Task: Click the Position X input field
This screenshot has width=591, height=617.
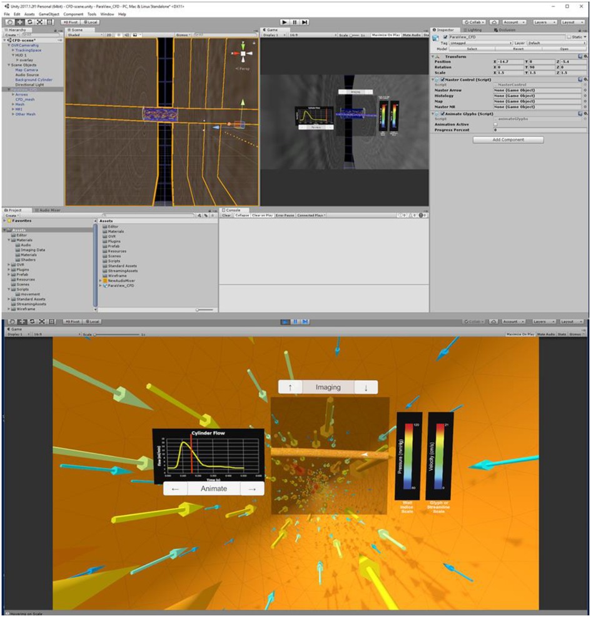Action: pos(510,62)
